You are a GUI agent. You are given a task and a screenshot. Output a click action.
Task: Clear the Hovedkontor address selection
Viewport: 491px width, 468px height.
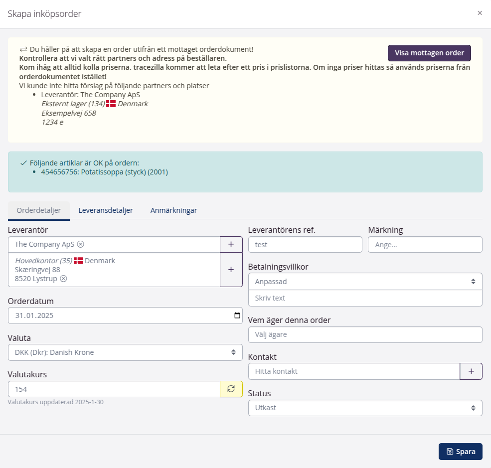pyautogui.click(x=63, y=279)
